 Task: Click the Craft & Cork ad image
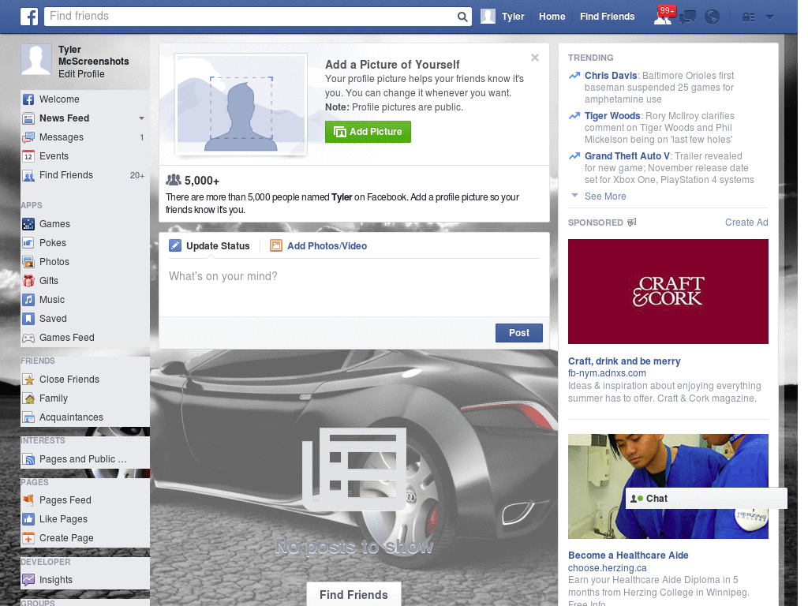click(x=668, y=292)
